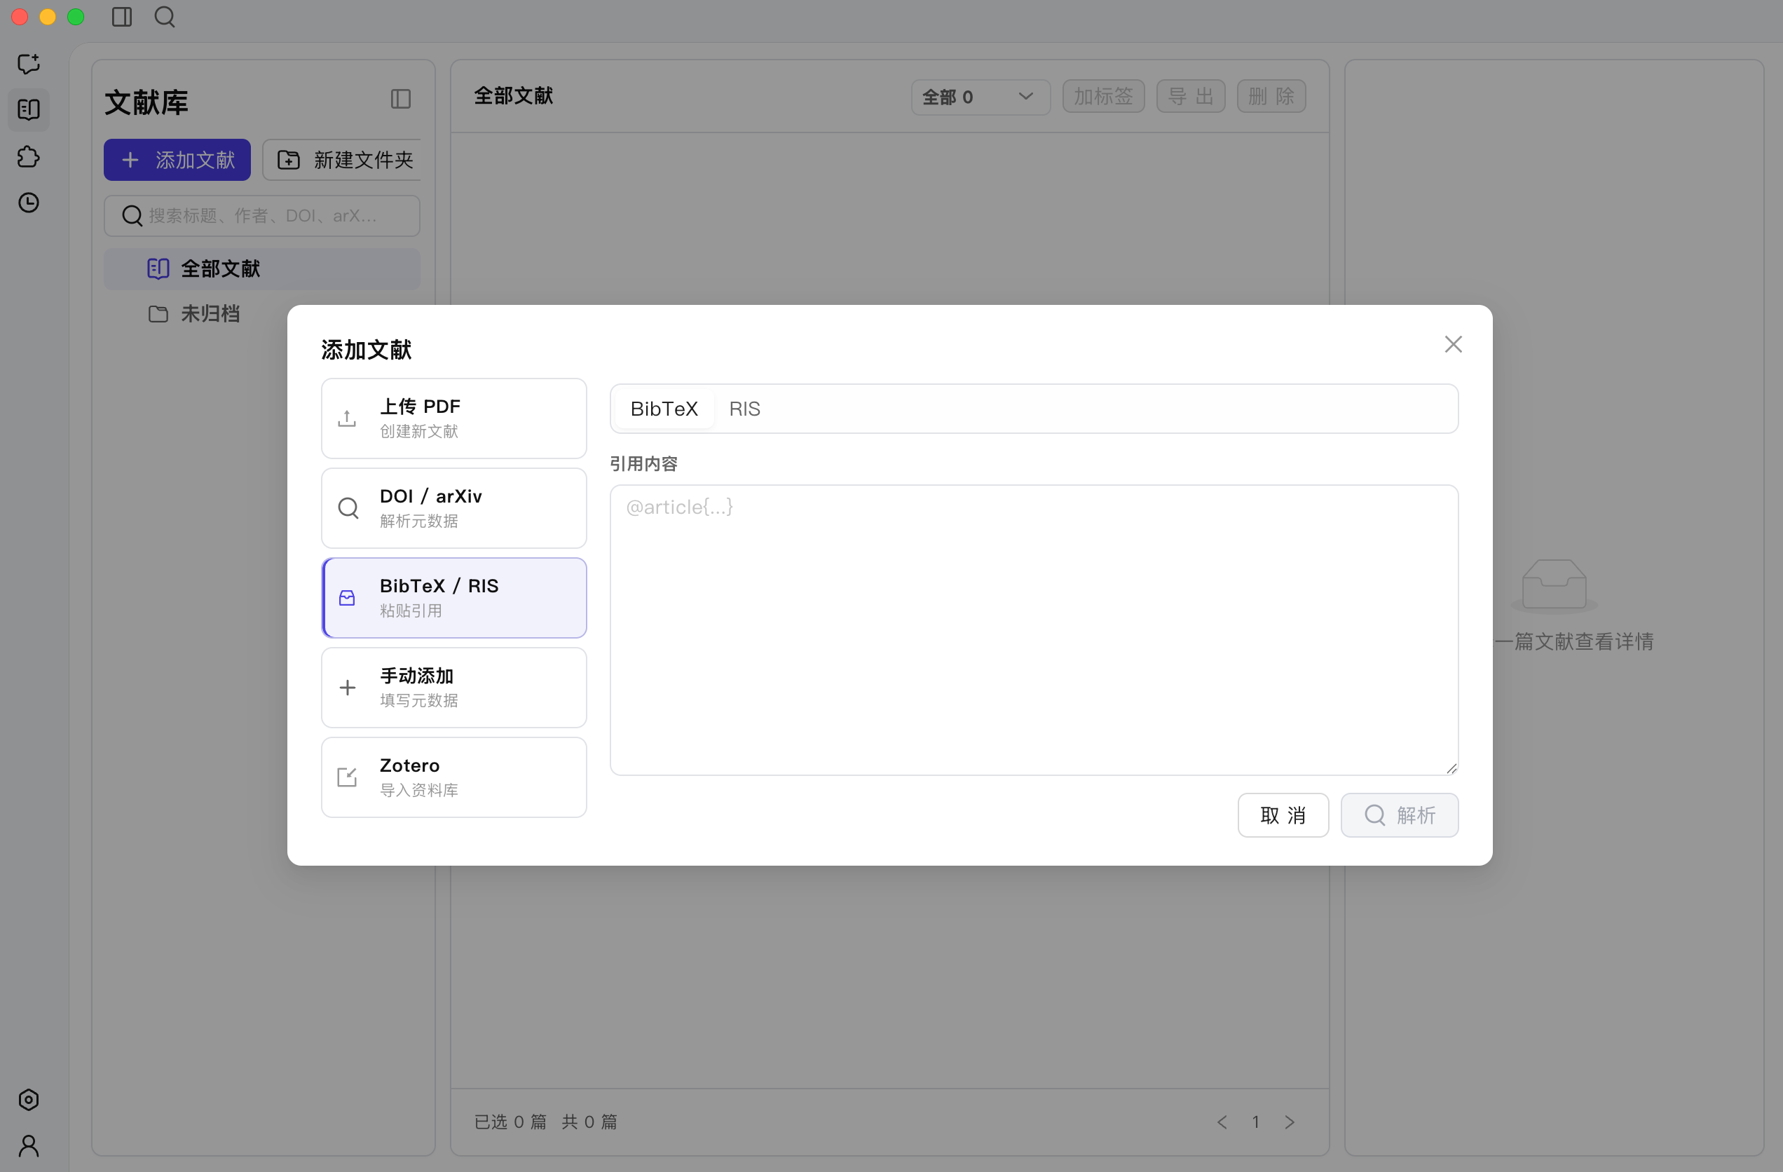Screen dimensions: 1783x1172
Task: Open the history clock icon in sidebar
Action: coord(29,203)
